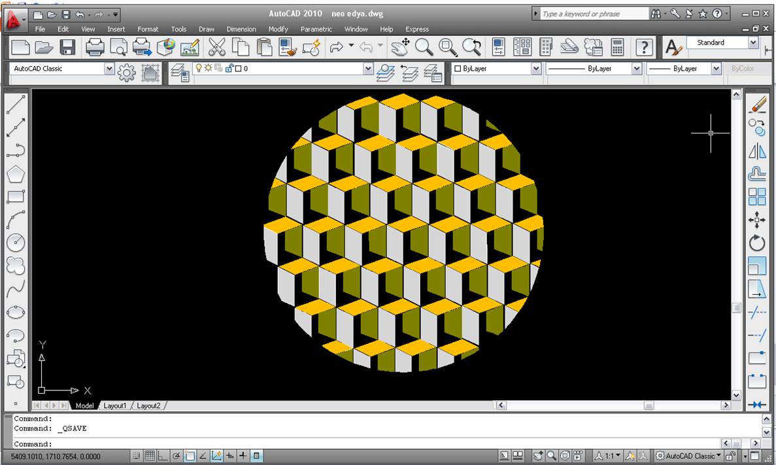Image resolution: width=776 pixels, height=465 pixels.
Task: Open the Modify menu
Action: tap(278, 29)
